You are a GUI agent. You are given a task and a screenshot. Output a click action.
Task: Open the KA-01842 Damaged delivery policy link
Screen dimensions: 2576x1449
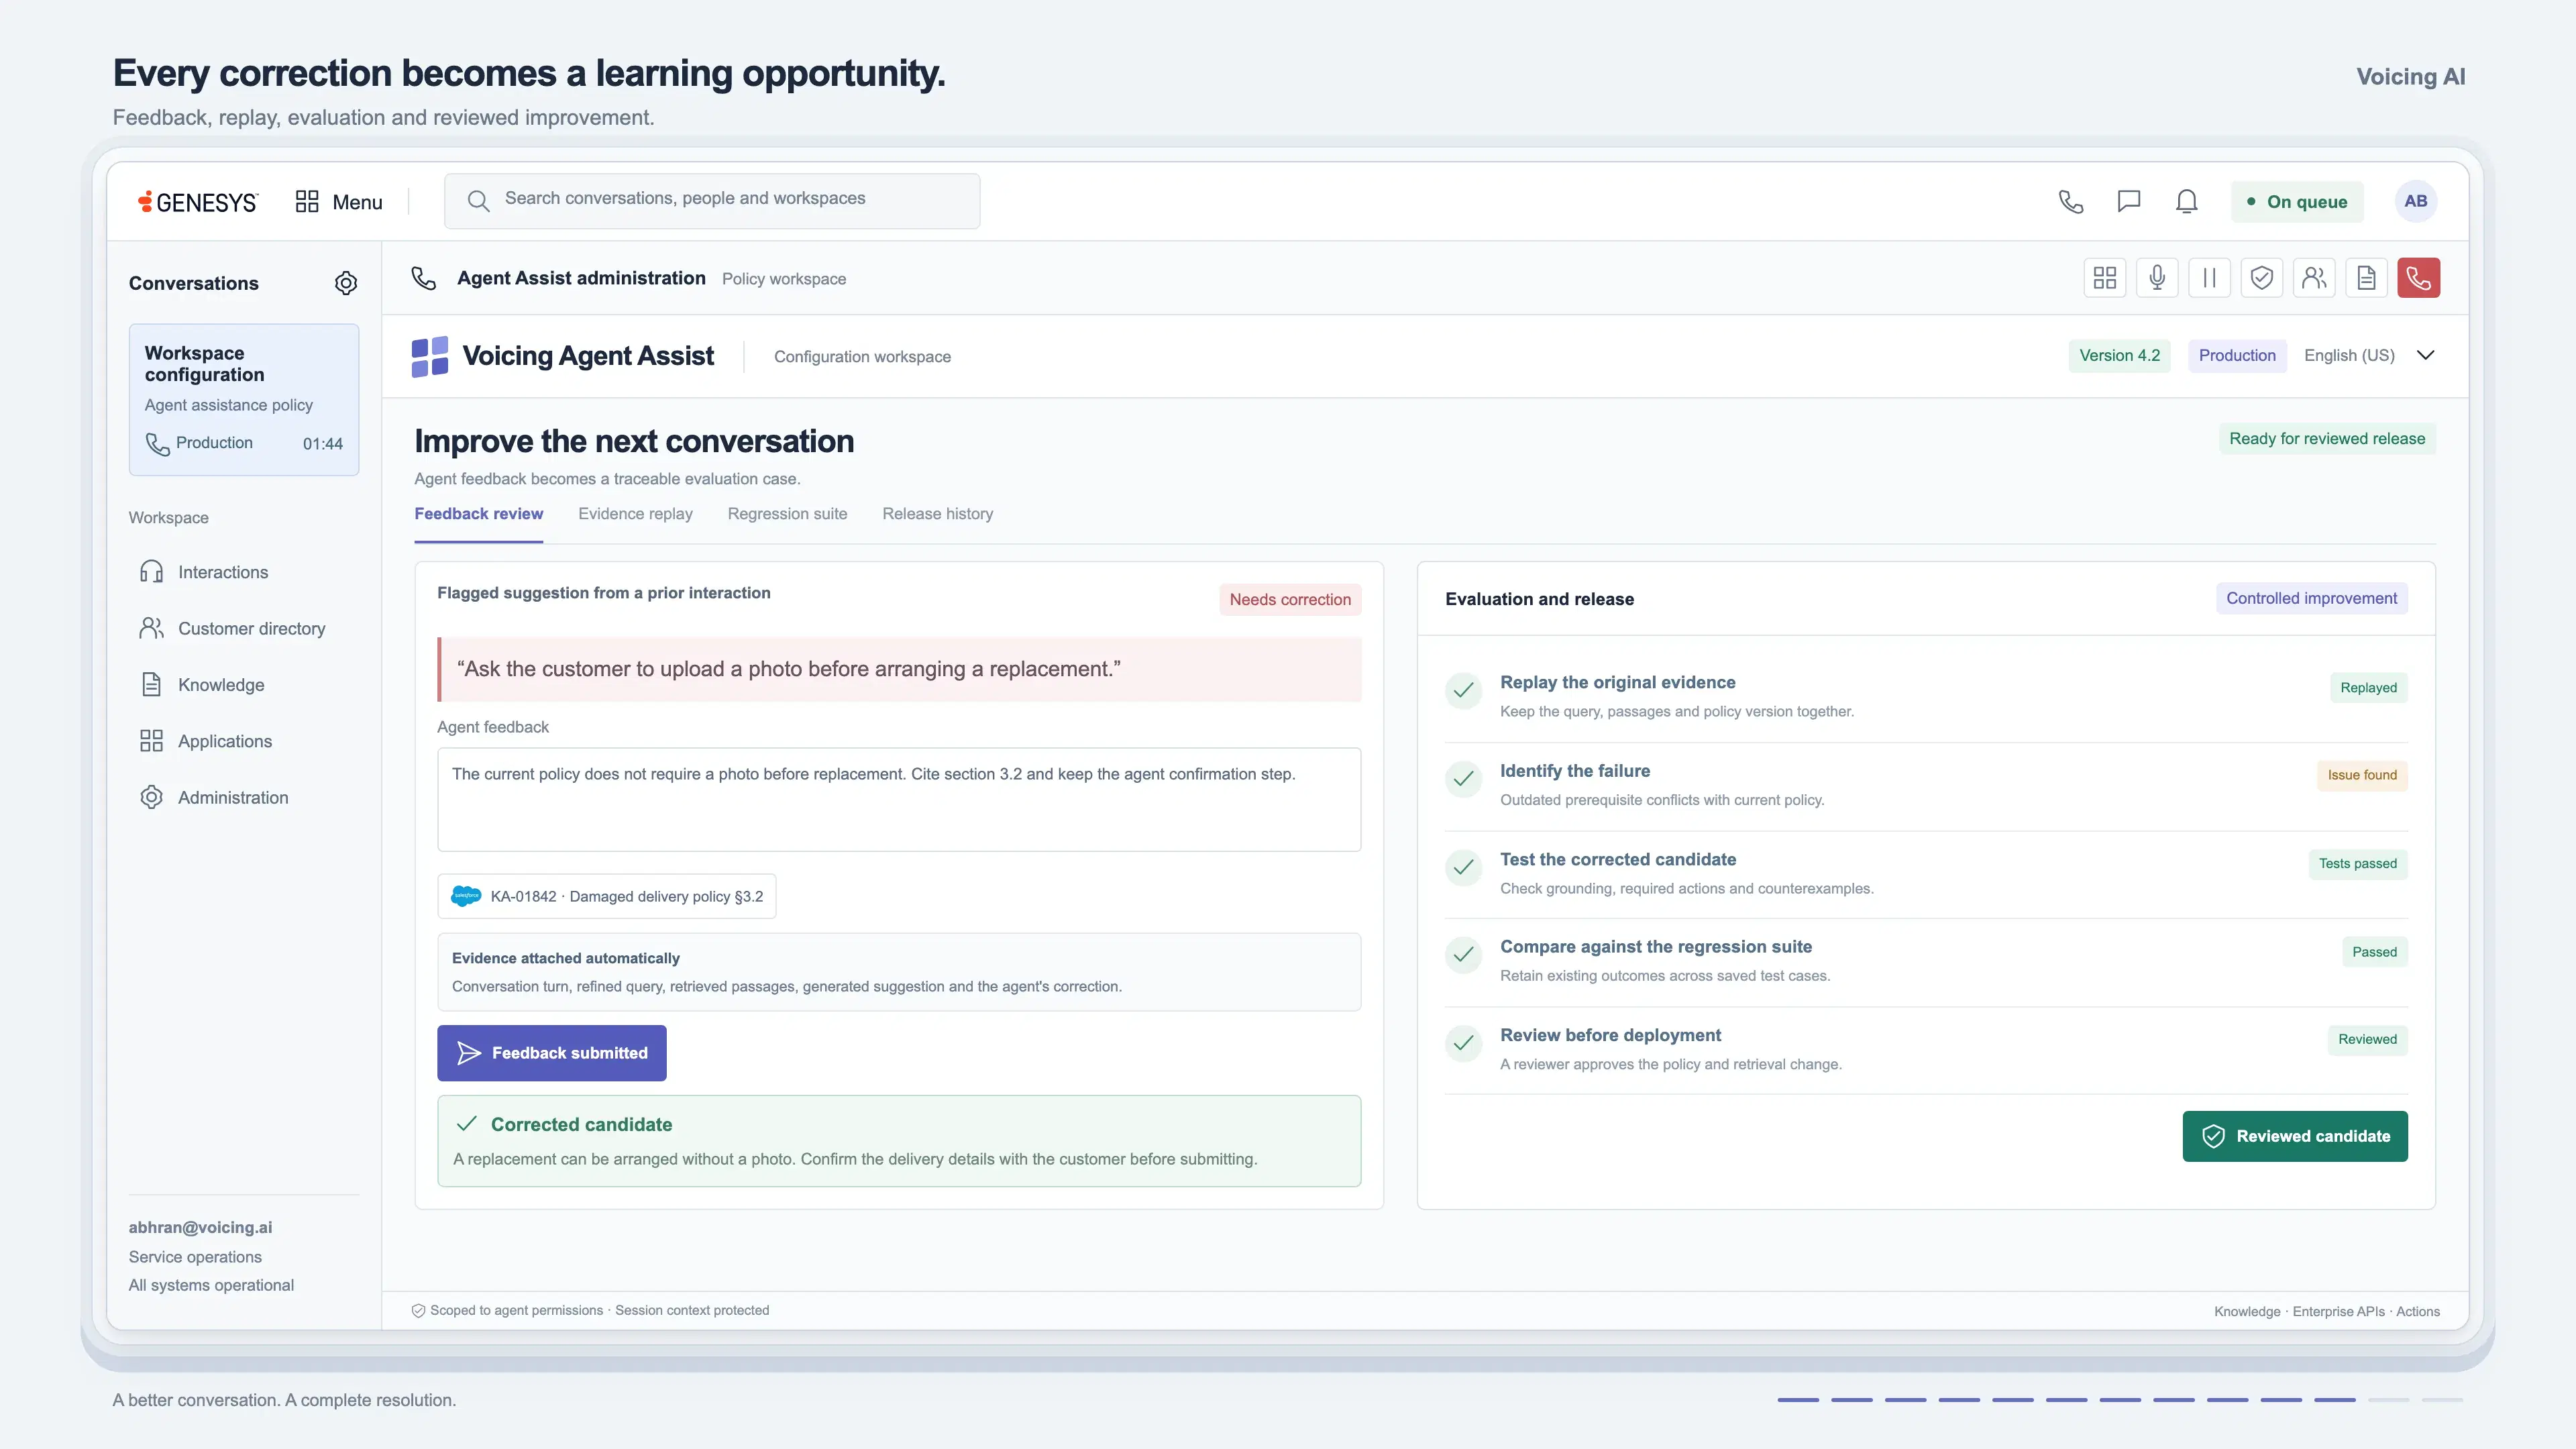click(x=606, y=896)
